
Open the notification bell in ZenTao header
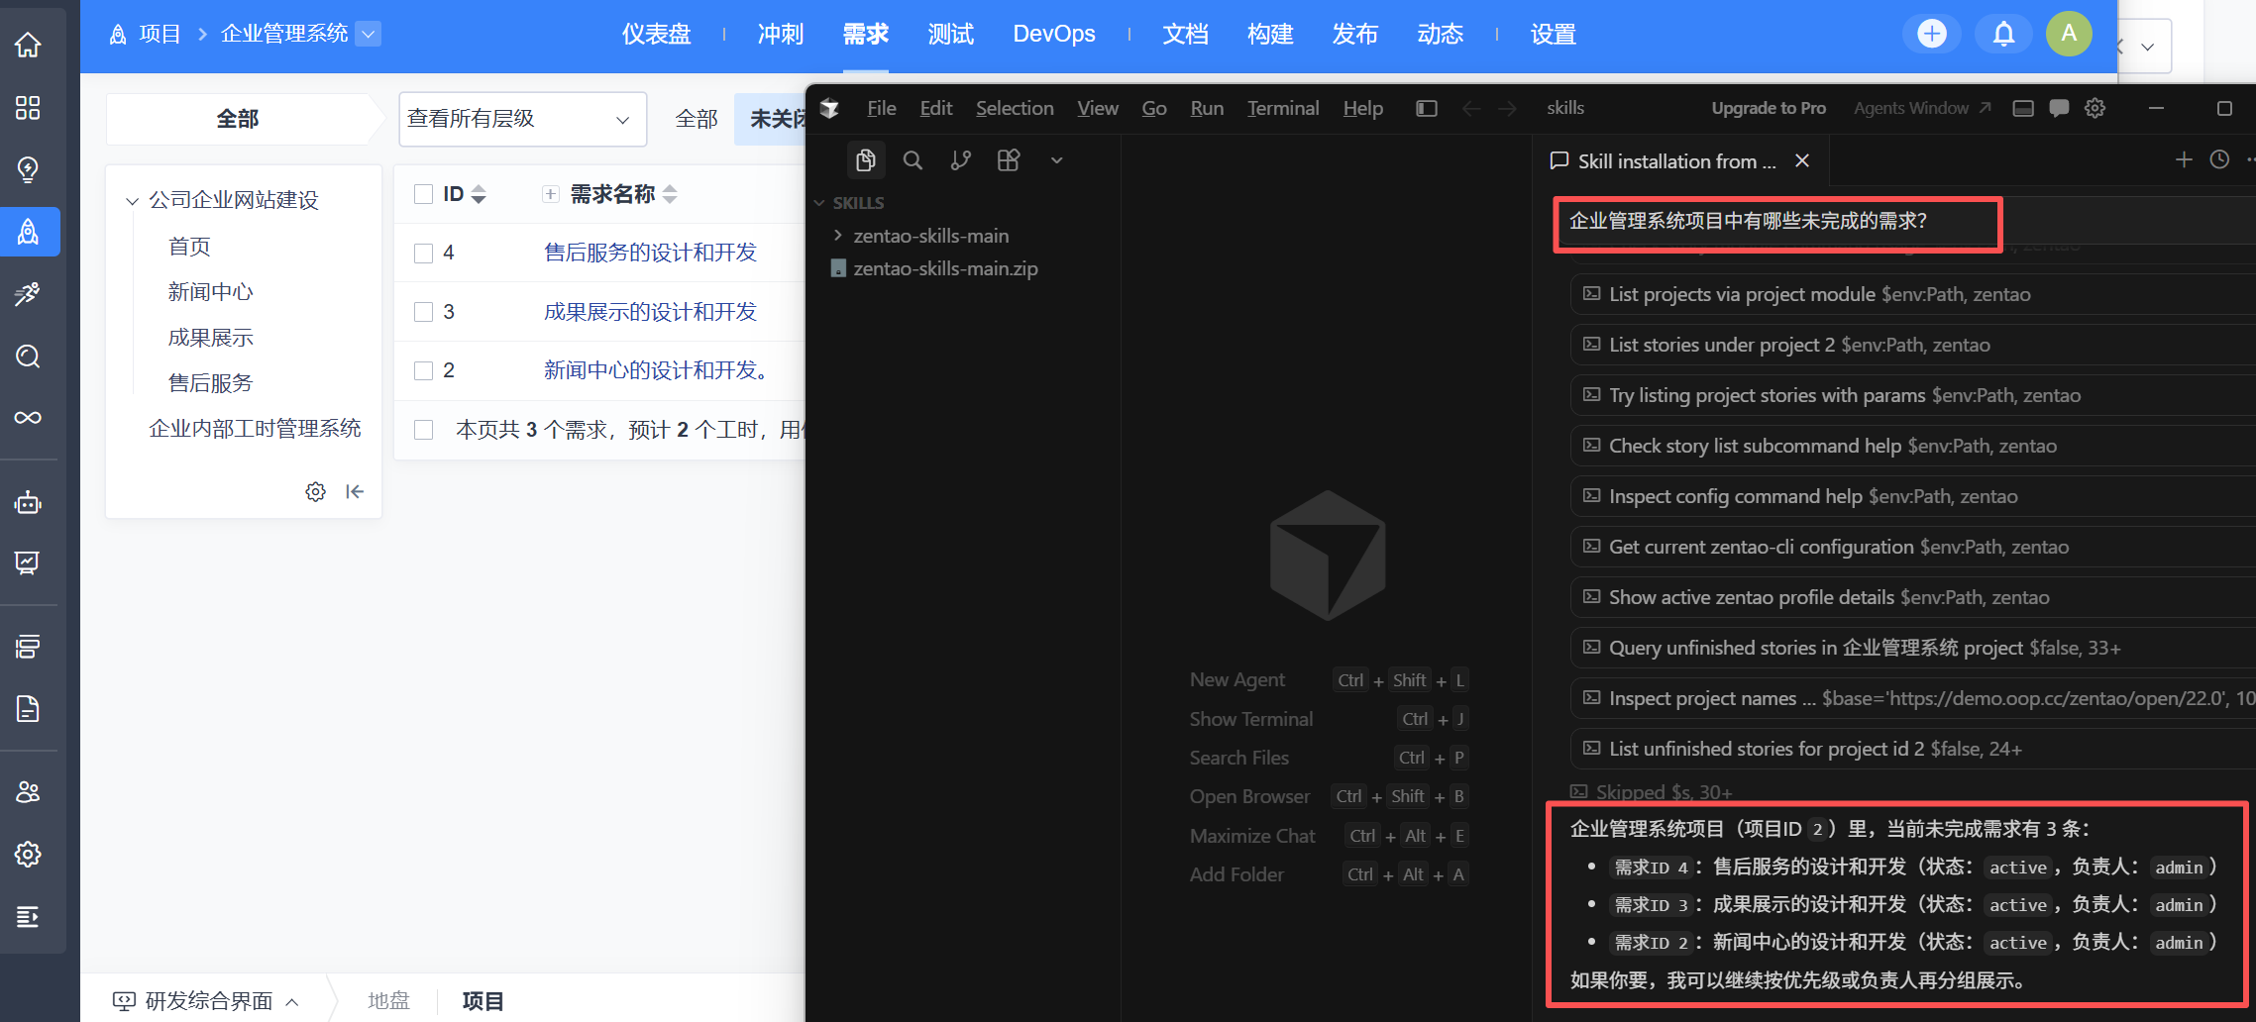click(x=2003, y=34)
